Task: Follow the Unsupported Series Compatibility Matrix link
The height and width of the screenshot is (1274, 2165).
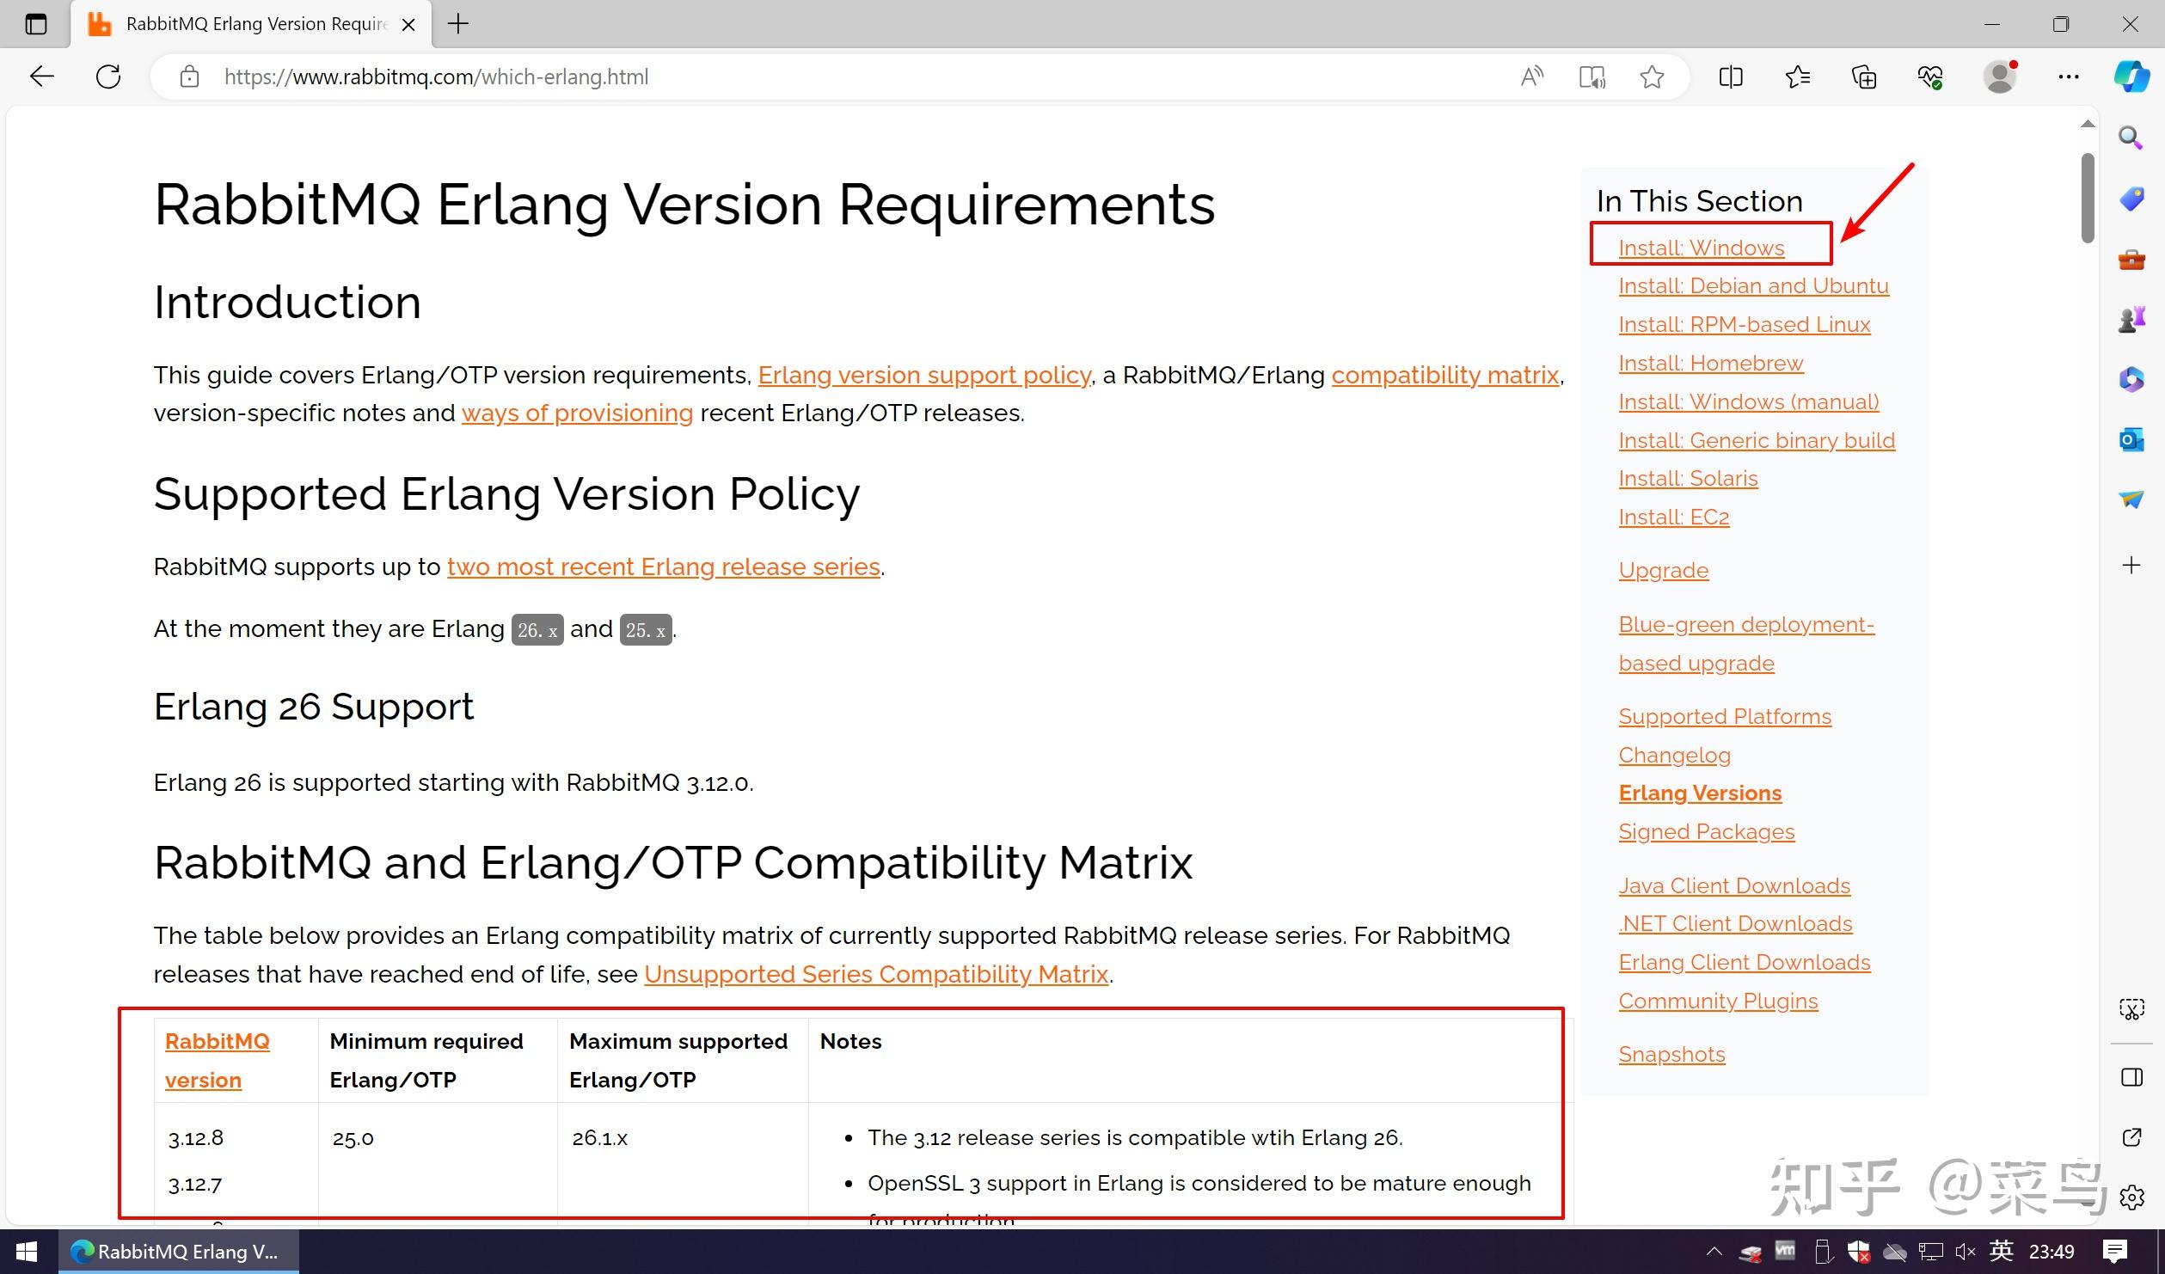Action: (x=875, y=974)
